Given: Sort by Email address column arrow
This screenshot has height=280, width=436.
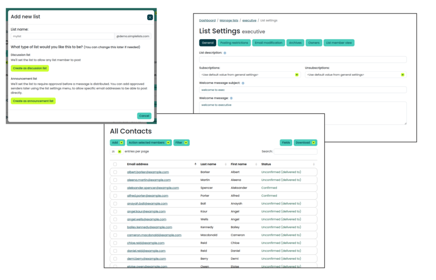Looking at the screenshot, I should pos(195,164).
